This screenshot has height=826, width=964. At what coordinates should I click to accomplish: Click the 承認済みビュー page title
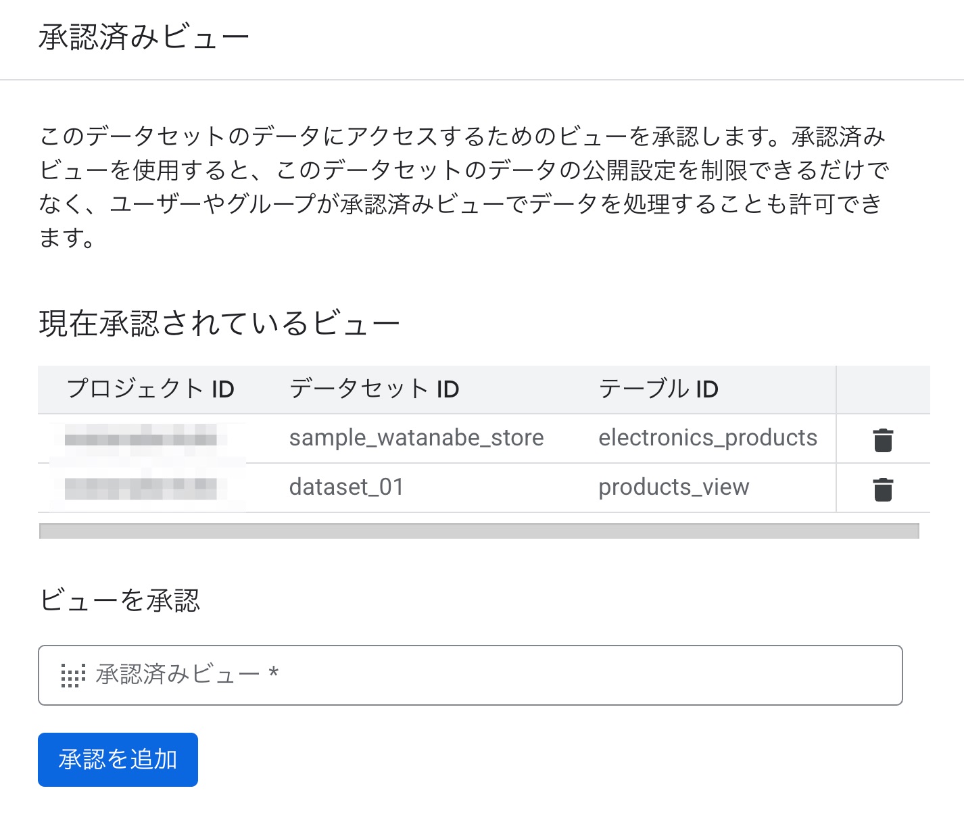(144, 37)
